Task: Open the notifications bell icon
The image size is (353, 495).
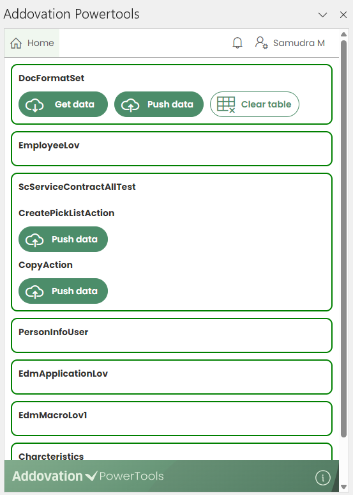Action: coord(237,43)
